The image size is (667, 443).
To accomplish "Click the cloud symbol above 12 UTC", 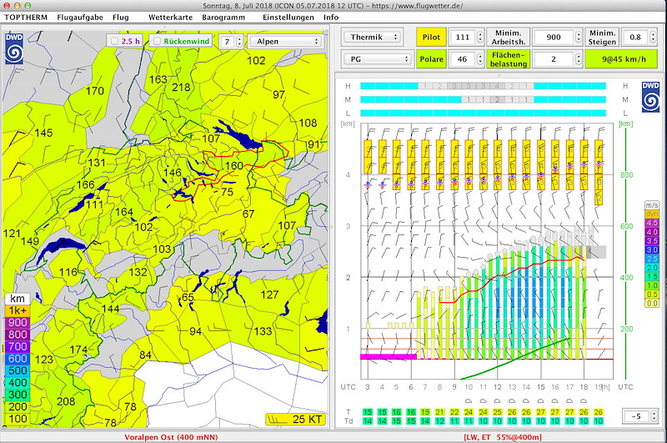I will (x=497, y=400).
